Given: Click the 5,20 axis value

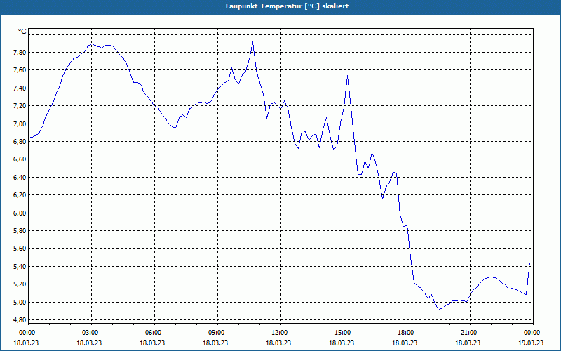Looking at the screenshot, I should (x=20, y=284).
